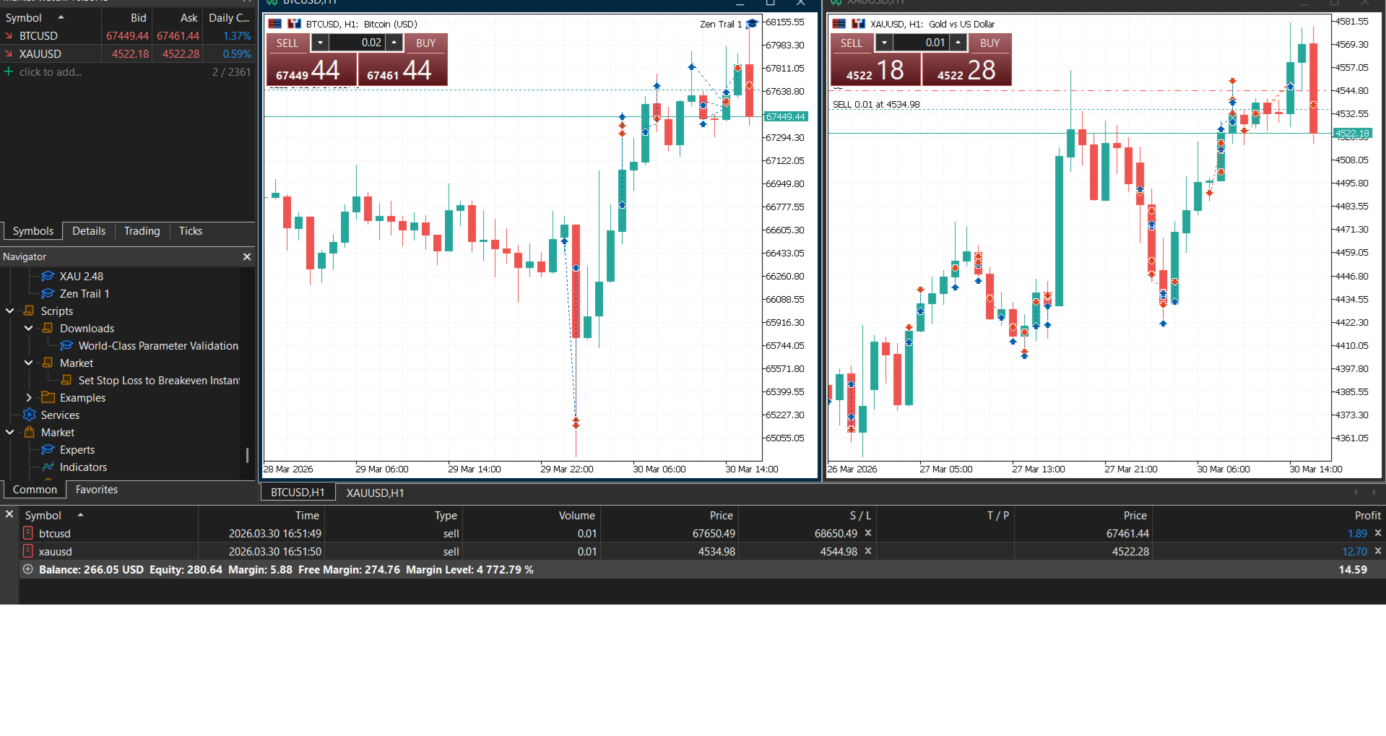The image size is (1386, 736).
Task: Click the XAUUSD down-arrow icon in Market Watch
Action: 9,53
